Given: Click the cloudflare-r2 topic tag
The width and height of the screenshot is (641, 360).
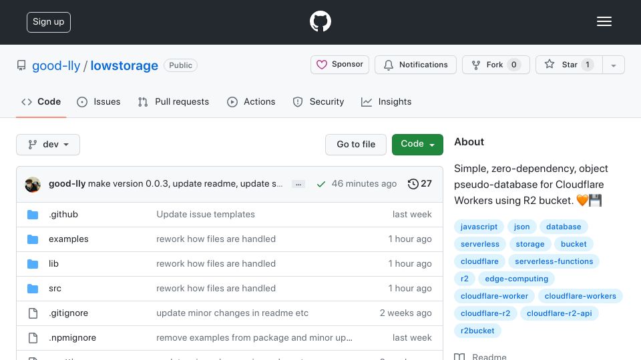Looking at the screenshot, I should [485, 313].
